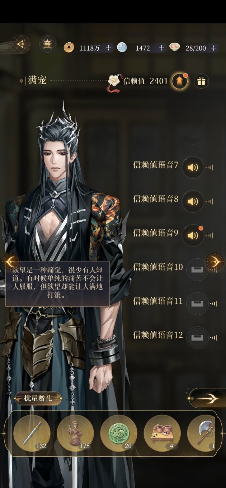226x488 pixels.
Task: Switch to previous character with left arrow
Action: point(11,261)
